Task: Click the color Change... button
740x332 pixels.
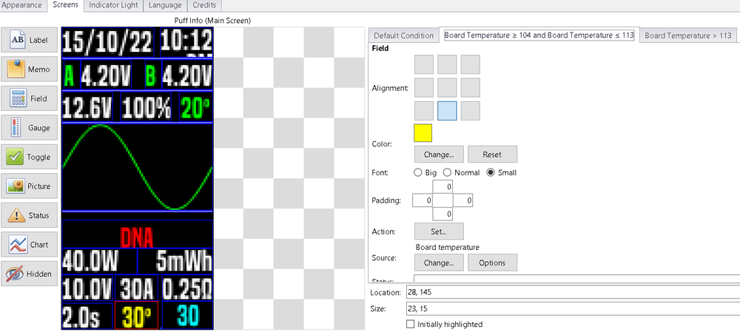Action: [439, 155]
